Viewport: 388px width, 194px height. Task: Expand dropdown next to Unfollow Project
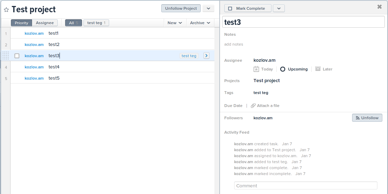coord(208,8)
